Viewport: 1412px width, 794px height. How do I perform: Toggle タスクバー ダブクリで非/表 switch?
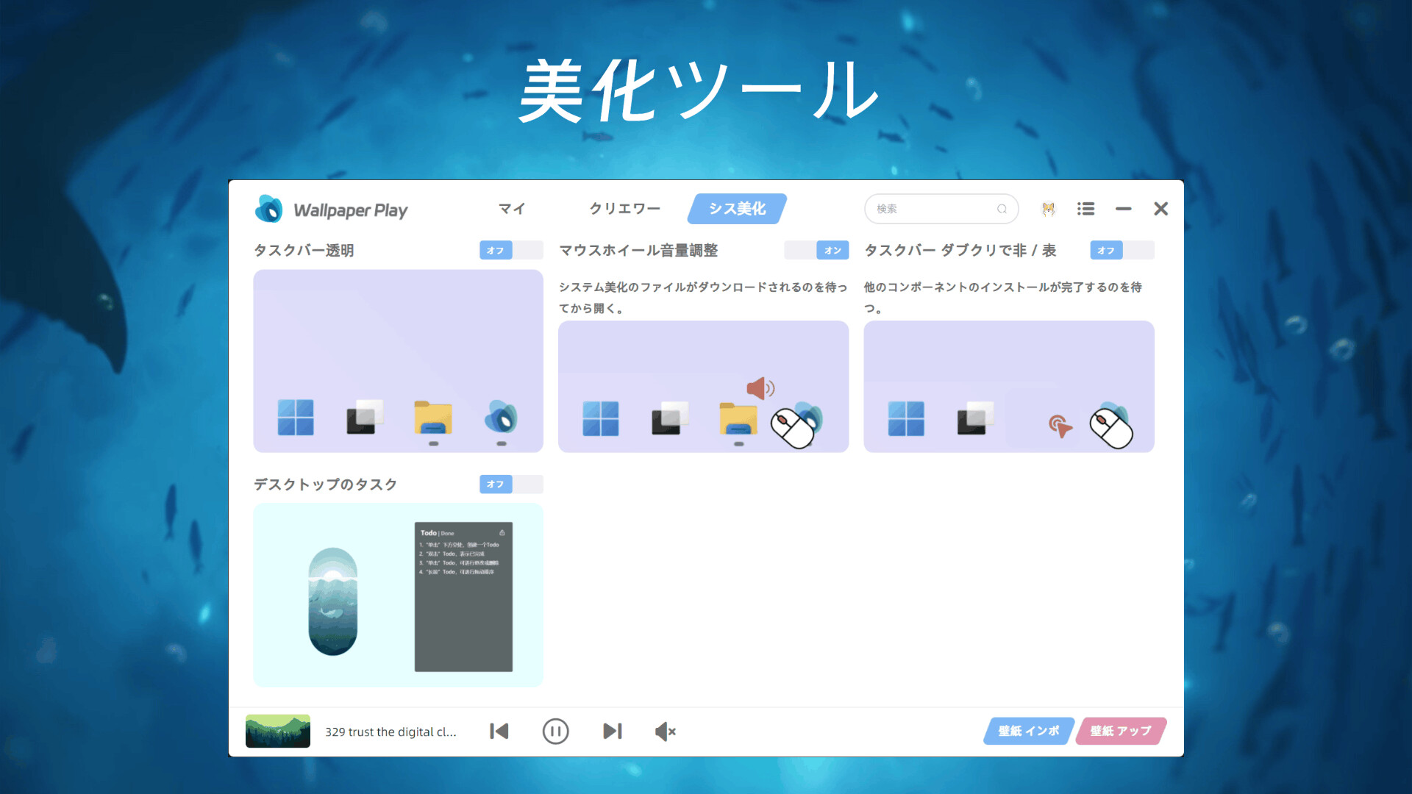[1122, 250]
